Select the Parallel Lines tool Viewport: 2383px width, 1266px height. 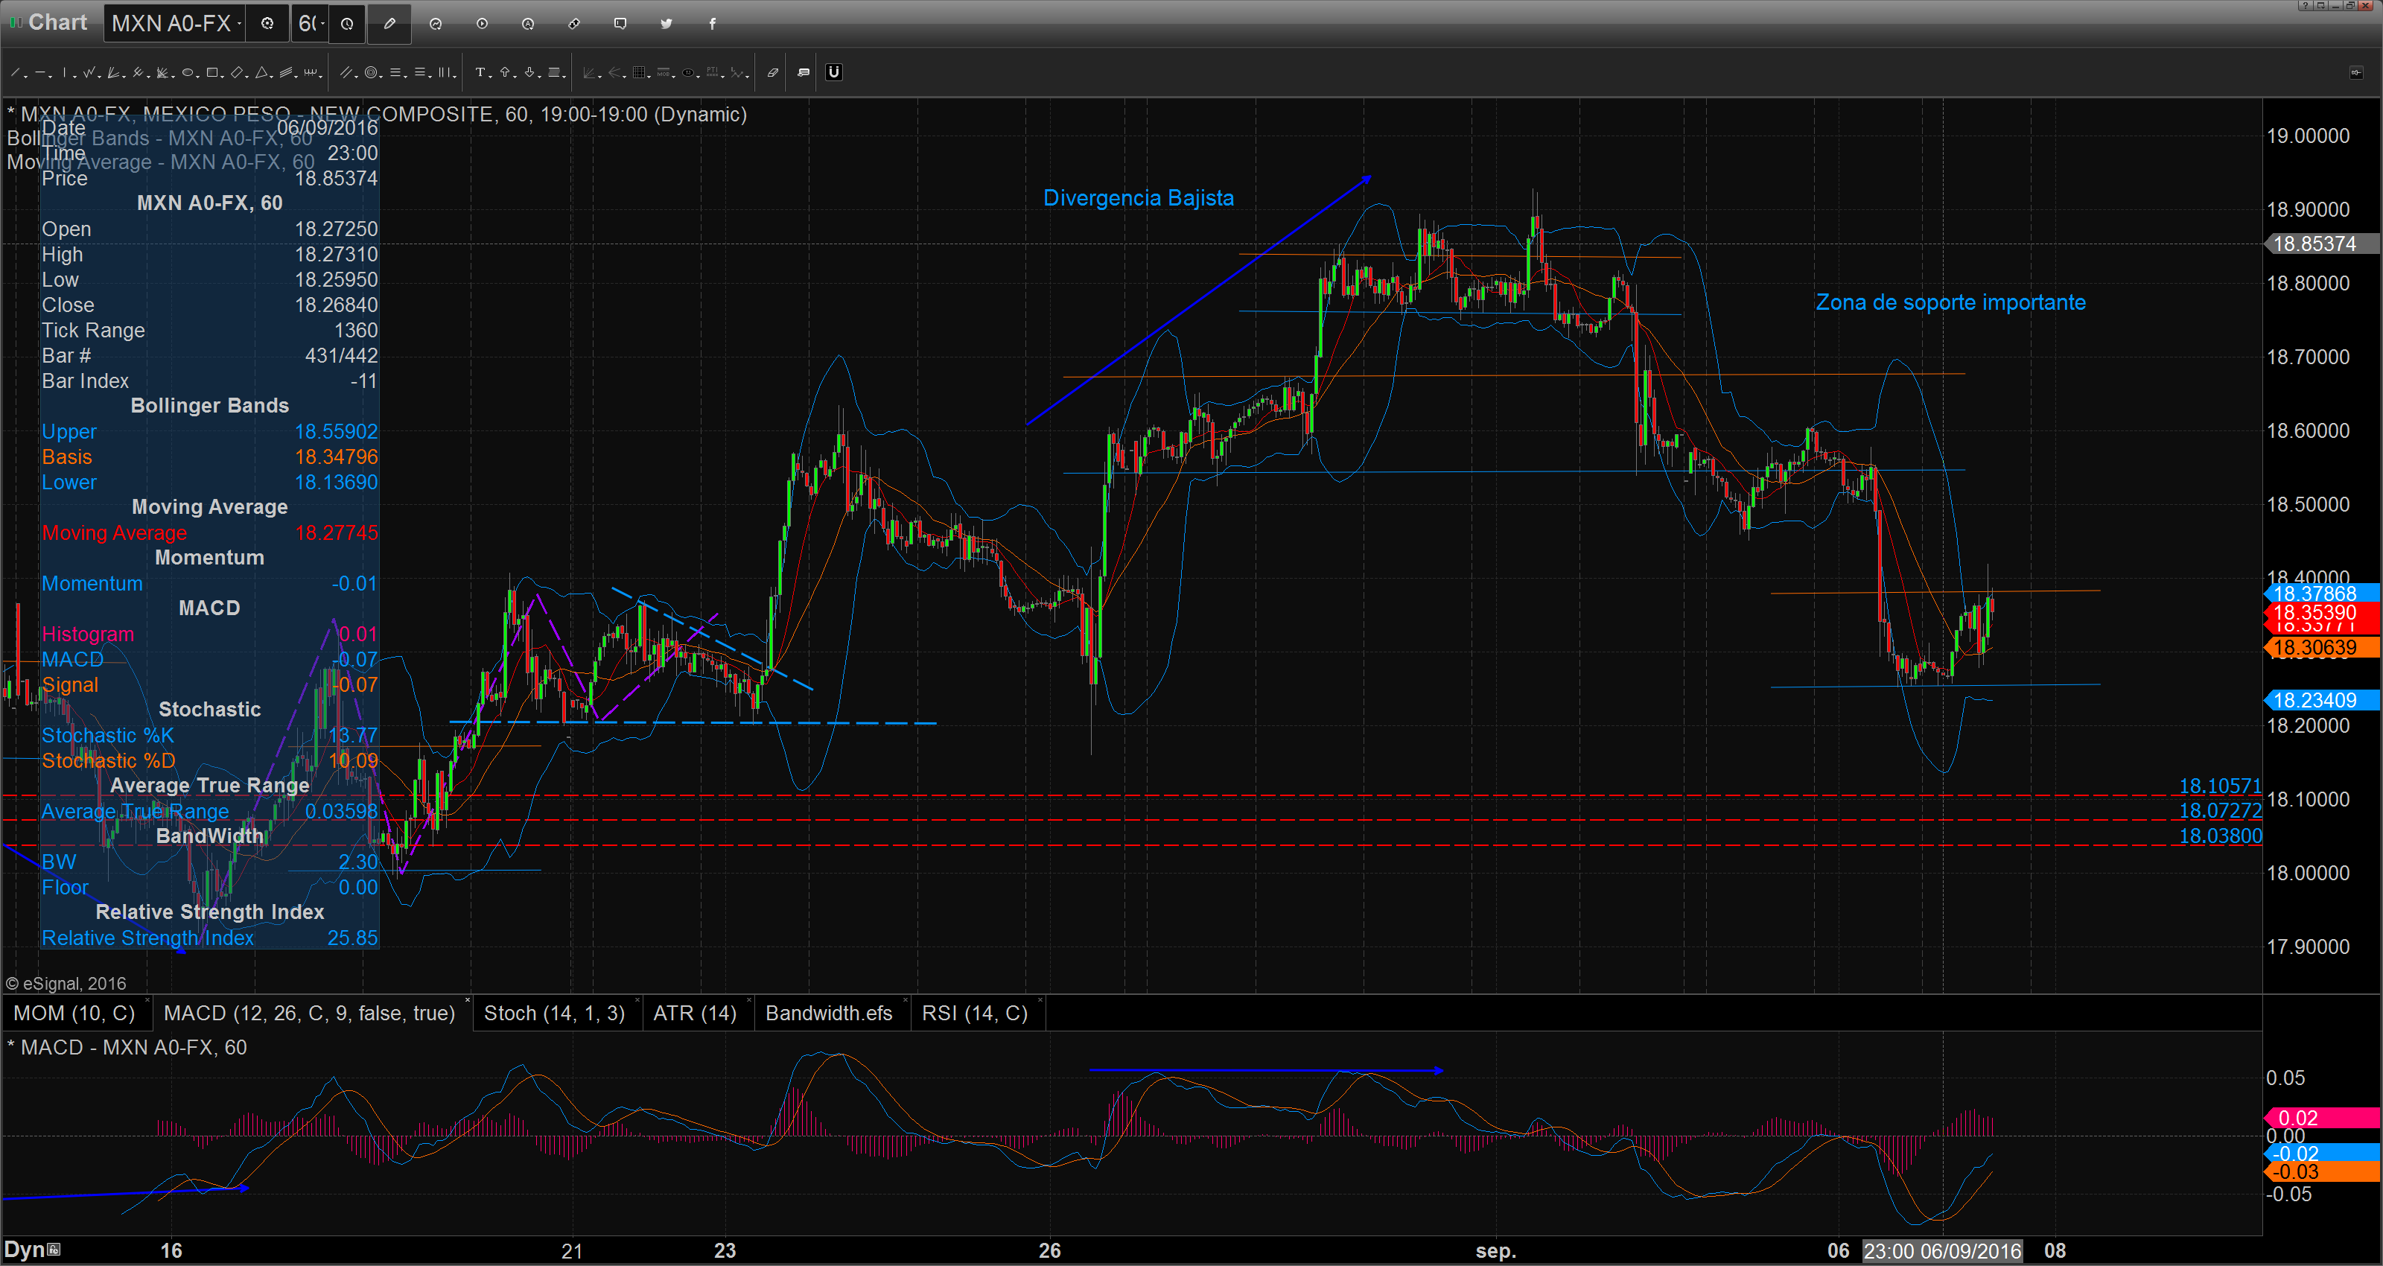[x=346, y=72]
